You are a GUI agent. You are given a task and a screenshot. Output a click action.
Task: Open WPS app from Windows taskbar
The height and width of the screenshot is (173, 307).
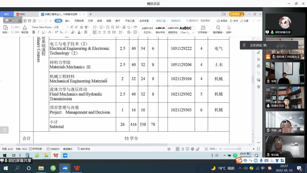(x=77, y=168)
